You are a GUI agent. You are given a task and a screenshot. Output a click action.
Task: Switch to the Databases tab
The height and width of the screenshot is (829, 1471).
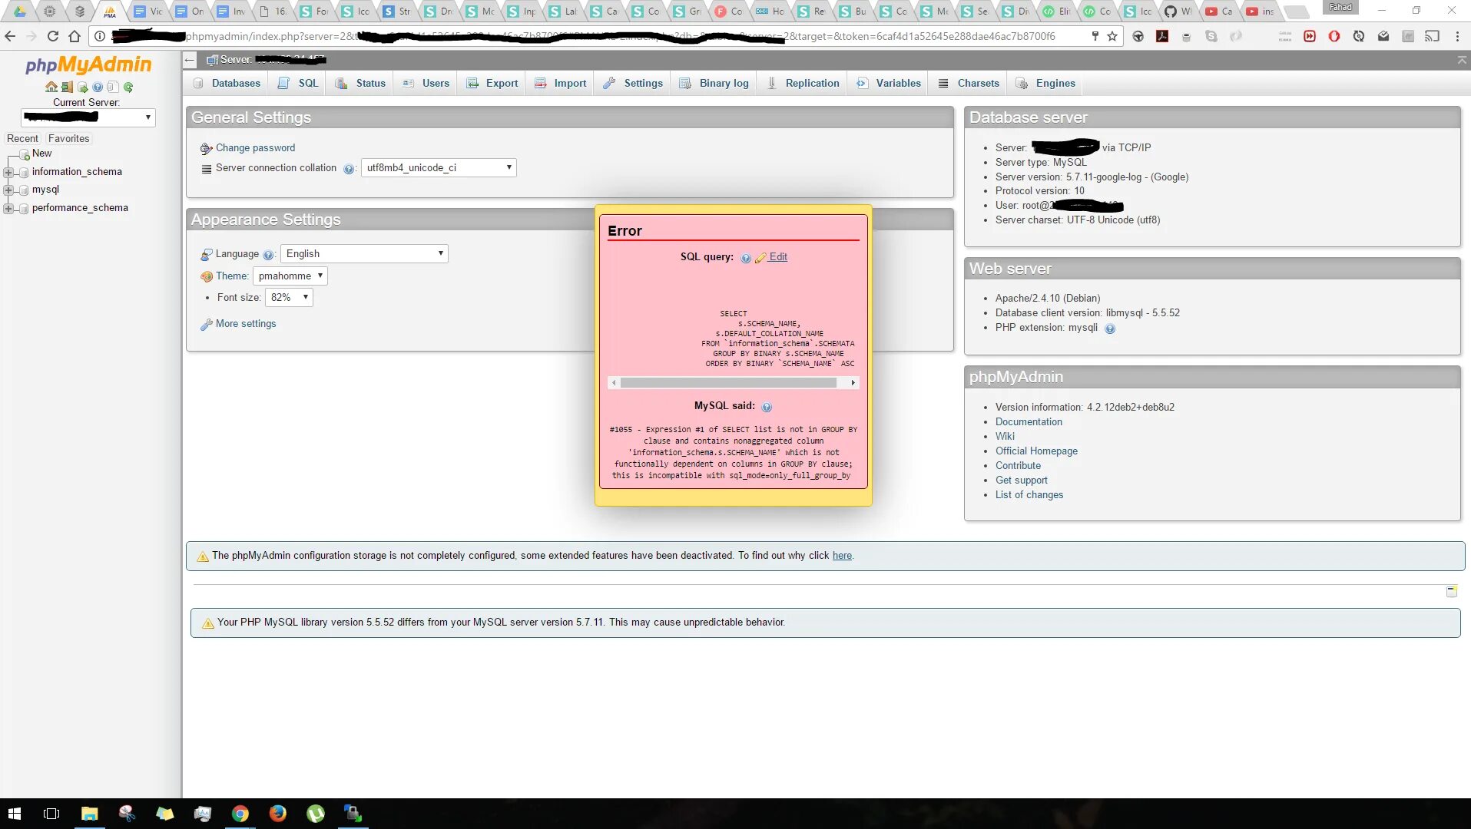point(227,83)
